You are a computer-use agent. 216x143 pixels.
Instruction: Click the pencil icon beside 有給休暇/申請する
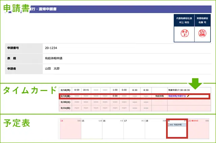pos(188,96)
